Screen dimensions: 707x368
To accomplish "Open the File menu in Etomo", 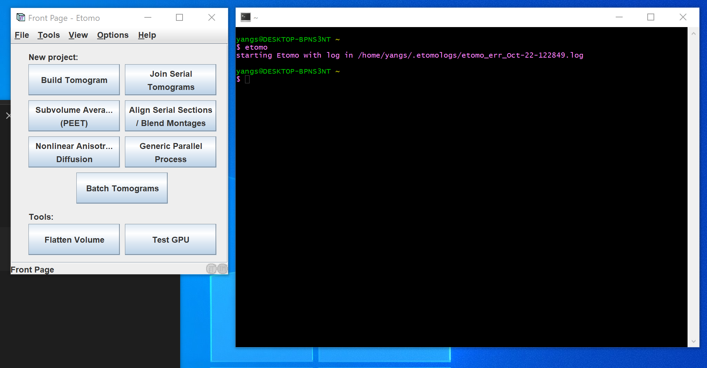I will (x=22, y=35).
